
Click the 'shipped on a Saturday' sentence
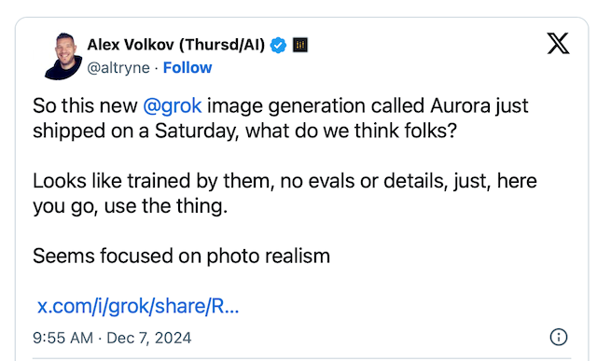tap(135, 131)
